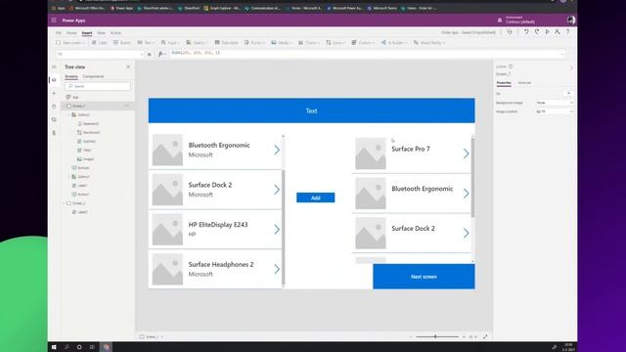Screen dimensions: 626x352
Task: Select App item in tree view
Action: tap(75, 97)
